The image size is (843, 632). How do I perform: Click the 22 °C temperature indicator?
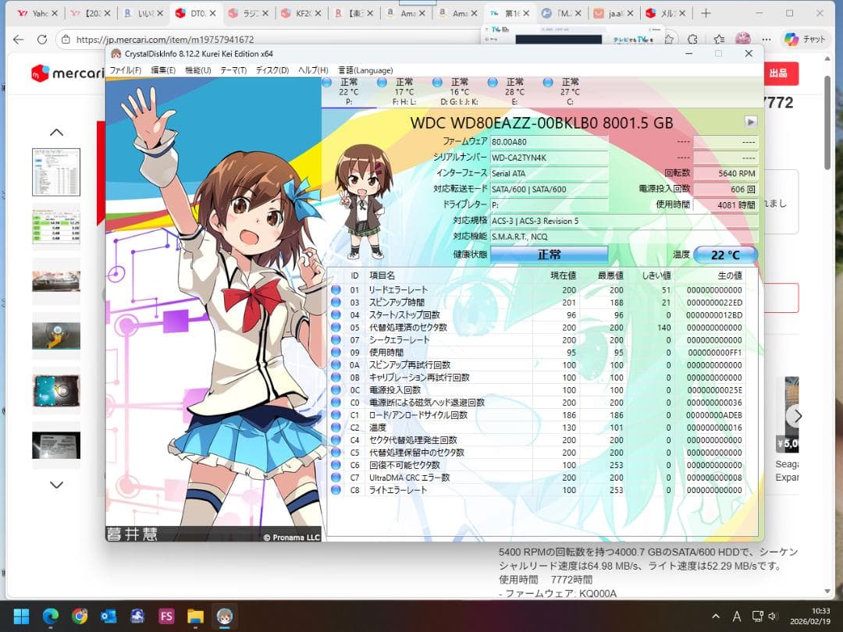[724, 255]
